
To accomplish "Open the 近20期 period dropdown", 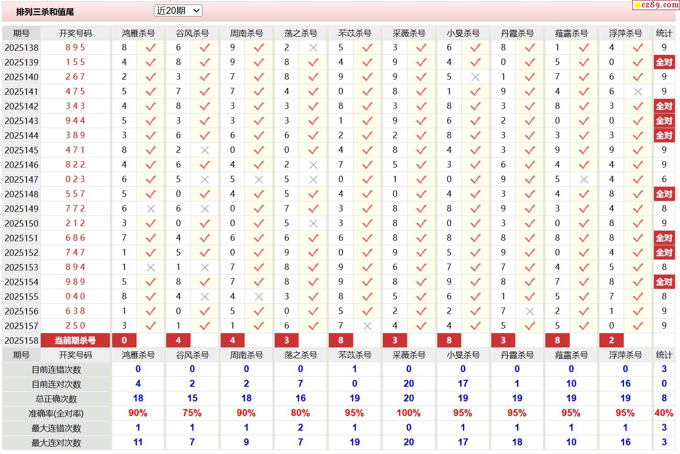I will pos(178,11).
